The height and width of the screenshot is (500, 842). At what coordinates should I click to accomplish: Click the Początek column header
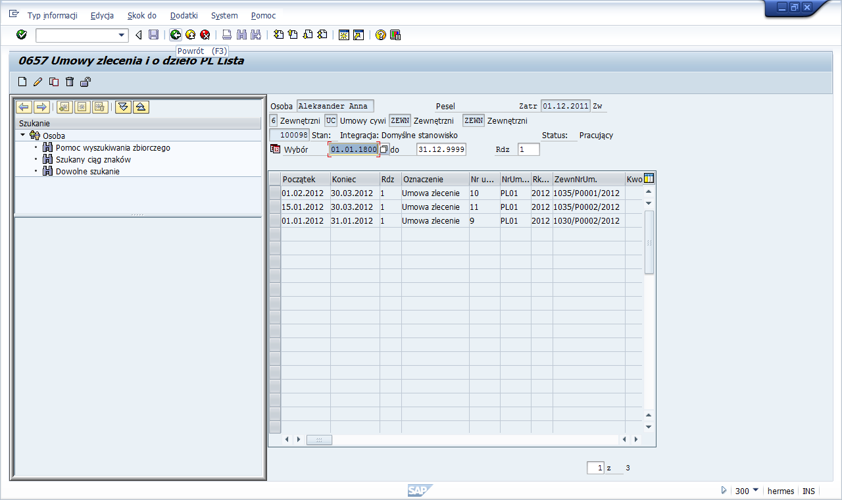305,179
